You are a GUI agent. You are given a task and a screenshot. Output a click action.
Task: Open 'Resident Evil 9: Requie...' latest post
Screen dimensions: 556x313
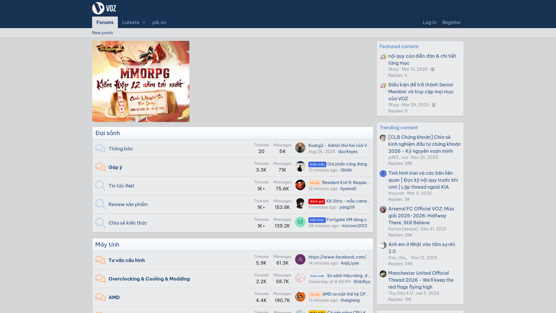pyautogui.click(x=346, y=183)
